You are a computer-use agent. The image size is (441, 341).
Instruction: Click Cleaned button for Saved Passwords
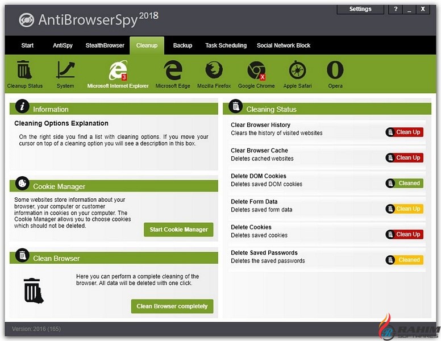[404, 260]
